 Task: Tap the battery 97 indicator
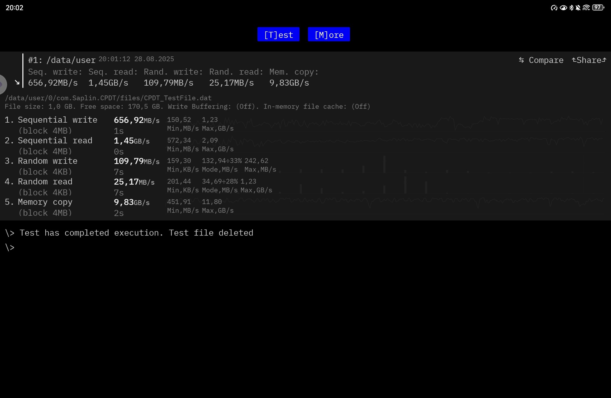(598, 8)
